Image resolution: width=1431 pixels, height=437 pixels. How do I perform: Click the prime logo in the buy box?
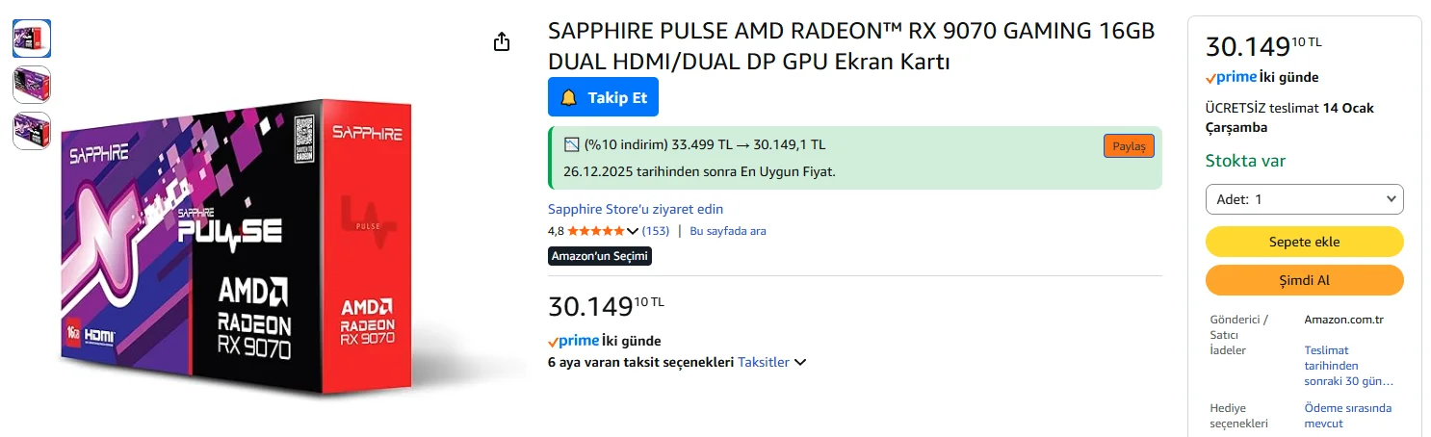pos(1231,77)
